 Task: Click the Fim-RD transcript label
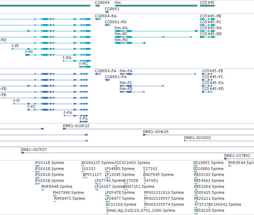(x=121, y=40)
